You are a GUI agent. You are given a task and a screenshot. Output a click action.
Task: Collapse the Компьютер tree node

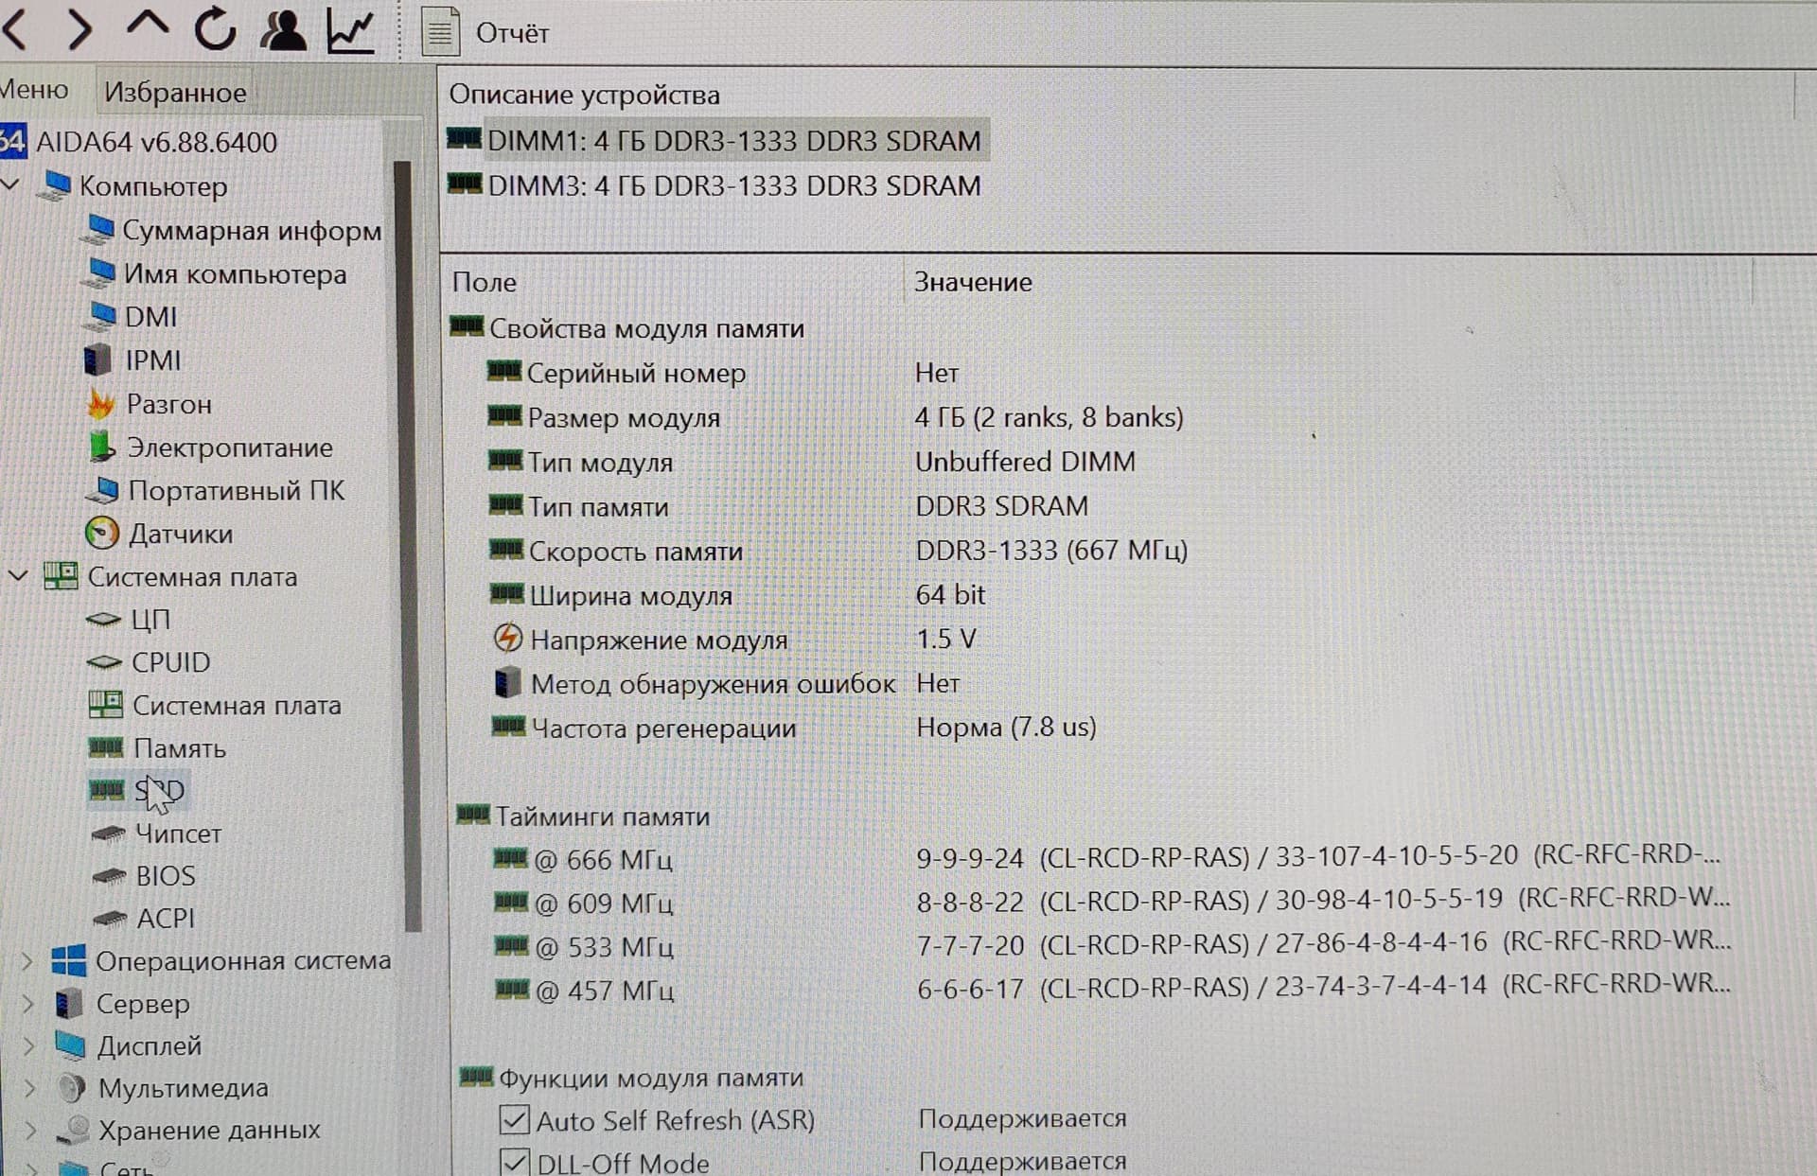pyautogui.click(x=11, y=184)
